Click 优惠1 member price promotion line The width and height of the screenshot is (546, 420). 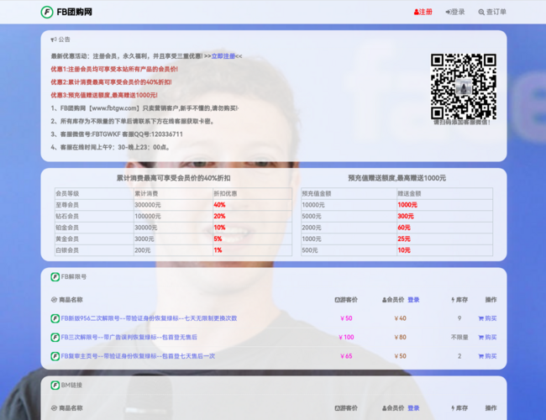(x=114, y=70)
